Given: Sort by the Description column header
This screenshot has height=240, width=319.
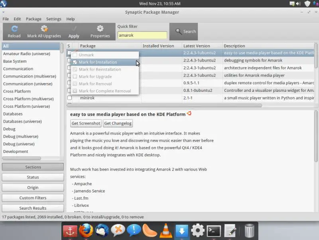Looking at the screenshot, I should [x=268, y=46].
